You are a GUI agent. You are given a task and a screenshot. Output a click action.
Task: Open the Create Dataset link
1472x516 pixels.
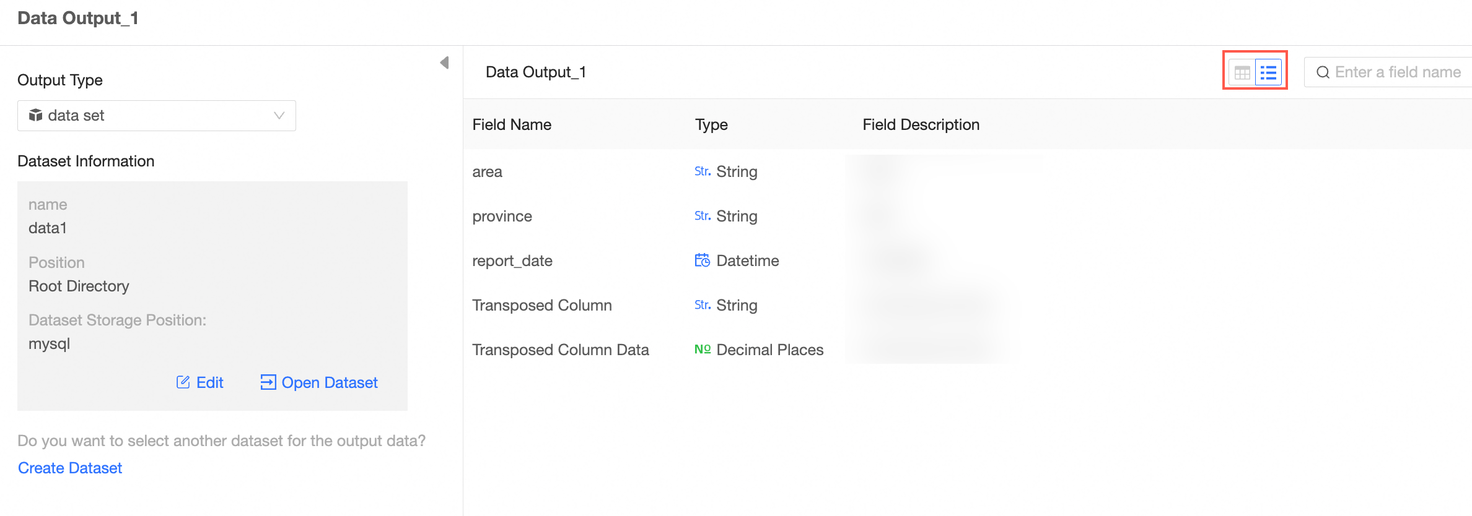click(x=70, y=468)
